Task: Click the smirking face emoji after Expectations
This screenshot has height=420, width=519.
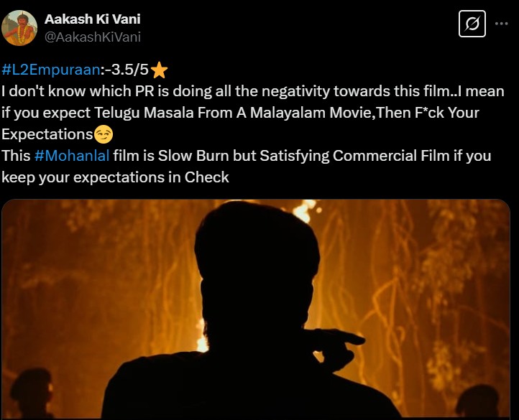Action: coord(104,134)
